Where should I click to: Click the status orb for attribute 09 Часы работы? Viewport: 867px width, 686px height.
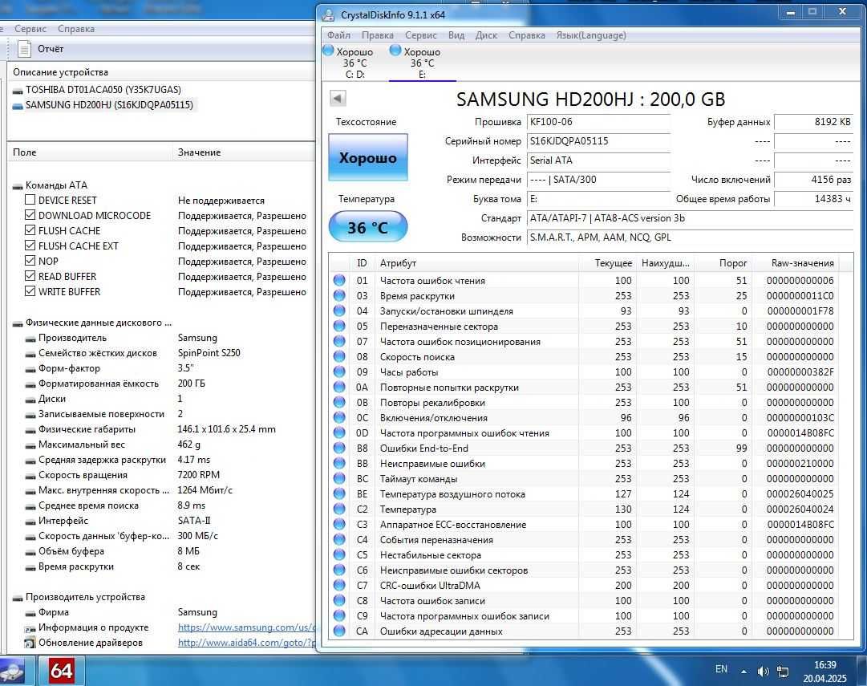339,371
